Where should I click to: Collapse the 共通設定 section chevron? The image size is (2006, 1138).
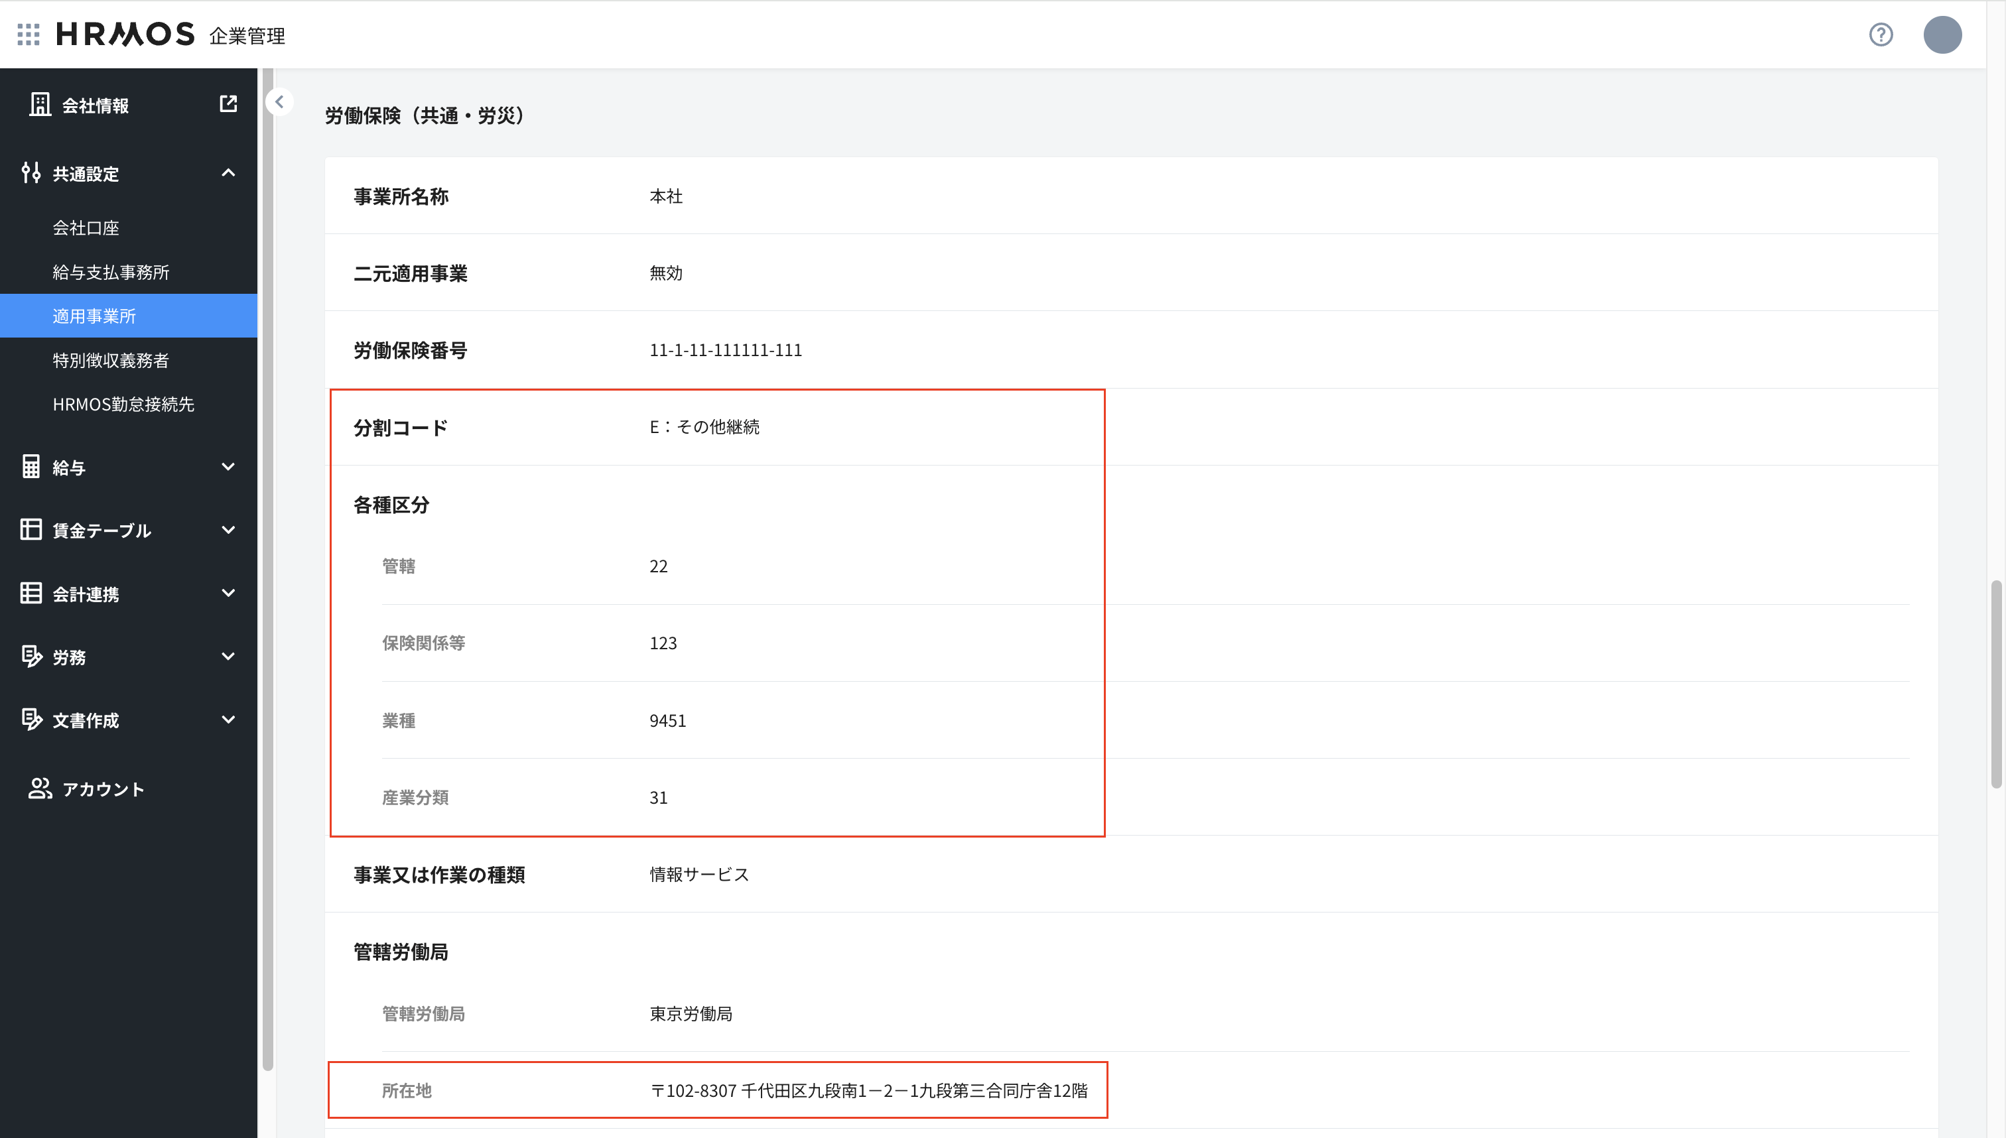[x=228, y=172]
